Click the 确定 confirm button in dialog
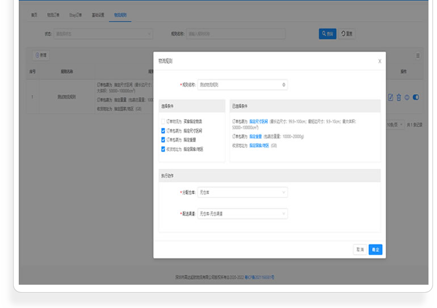The height and width of the screenshot is (308, 437). (x=375, y=249)
